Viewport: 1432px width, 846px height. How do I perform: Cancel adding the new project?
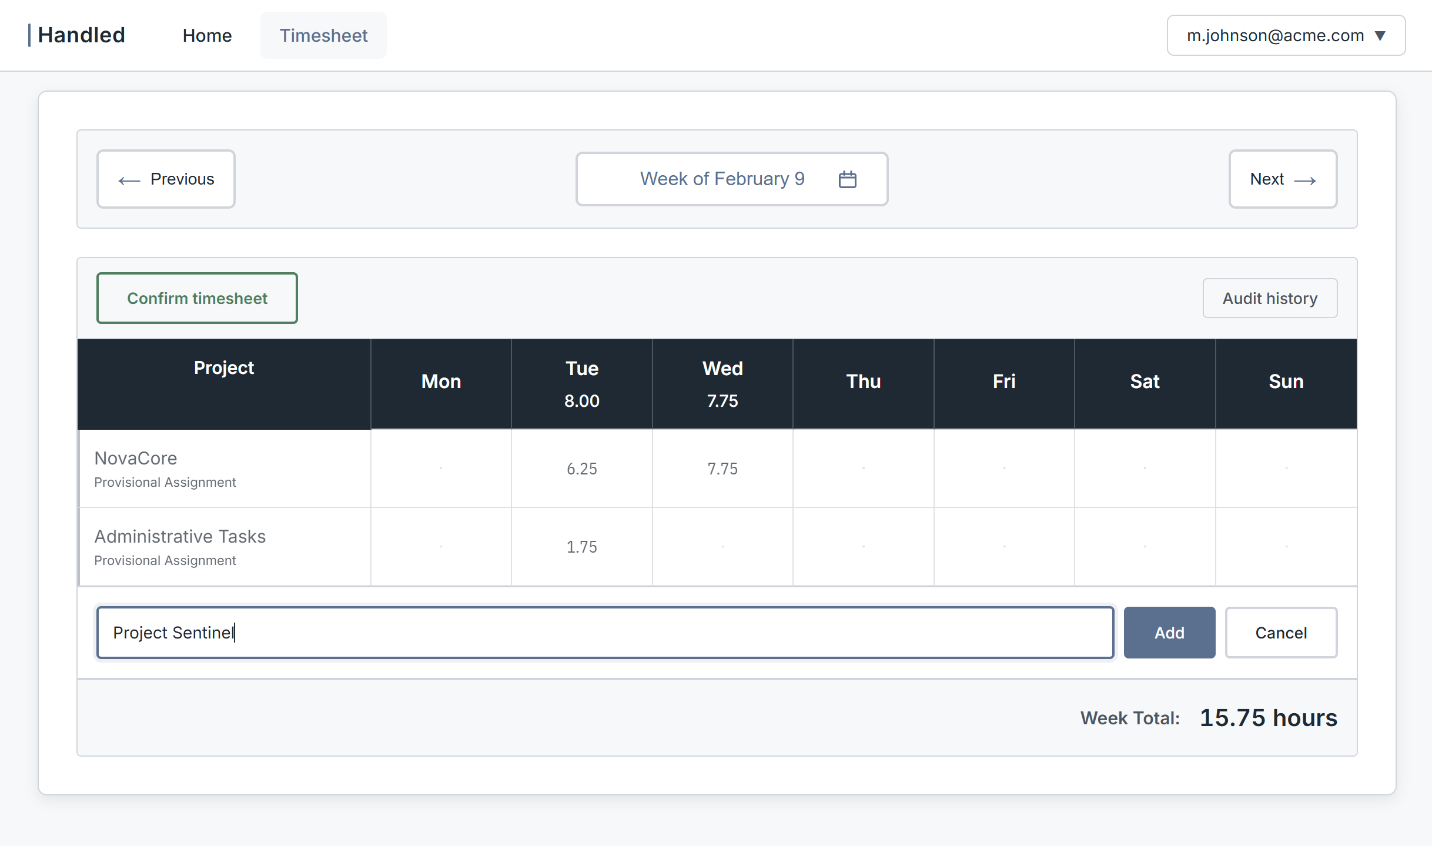coord(1282,633)
